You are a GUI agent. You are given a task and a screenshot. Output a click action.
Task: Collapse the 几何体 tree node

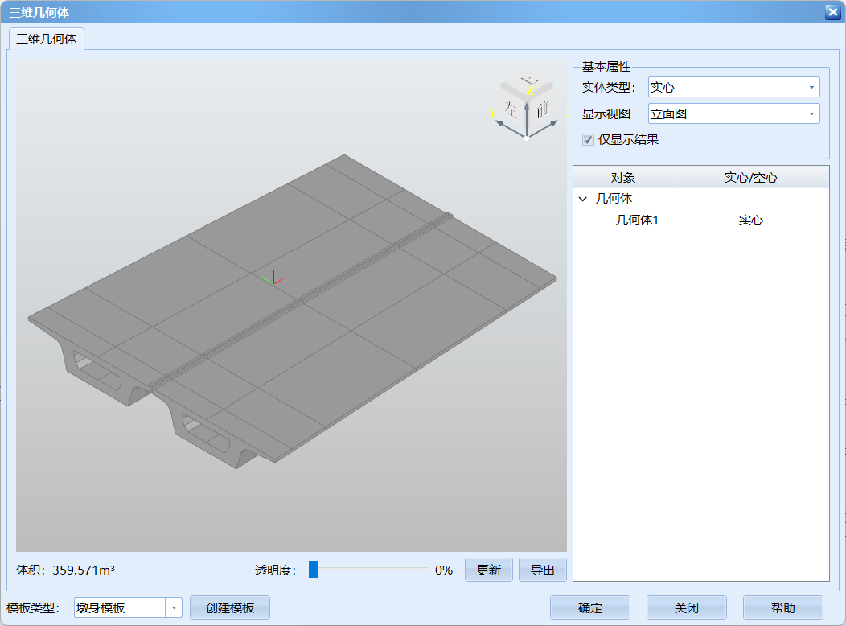coord(582,198)
